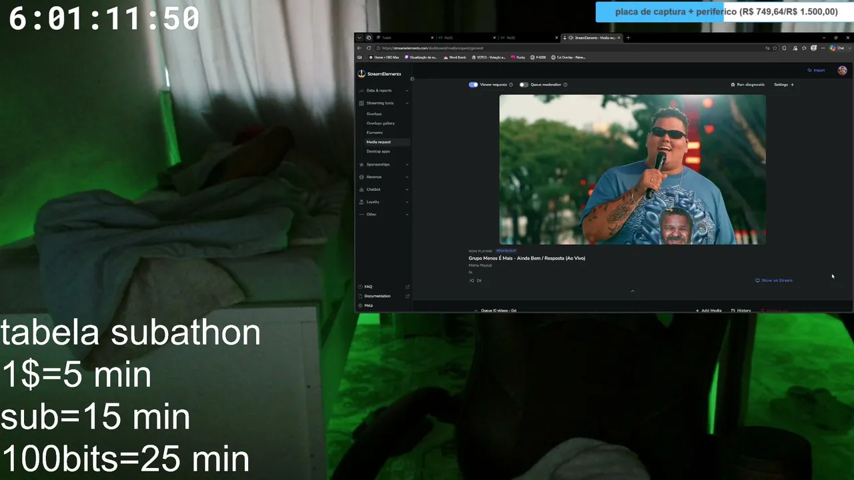Click the Other ellipsis sidebar icon
The height and width of the screenshot is (480, 854).
click(362, 214)
